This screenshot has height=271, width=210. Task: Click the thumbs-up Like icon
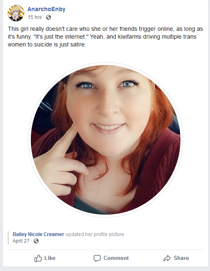coord(38,258)
